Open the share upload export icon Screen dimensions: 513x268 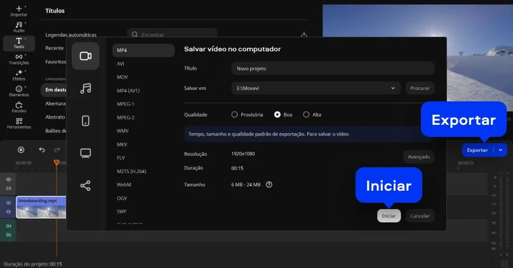tap(86, 186)
